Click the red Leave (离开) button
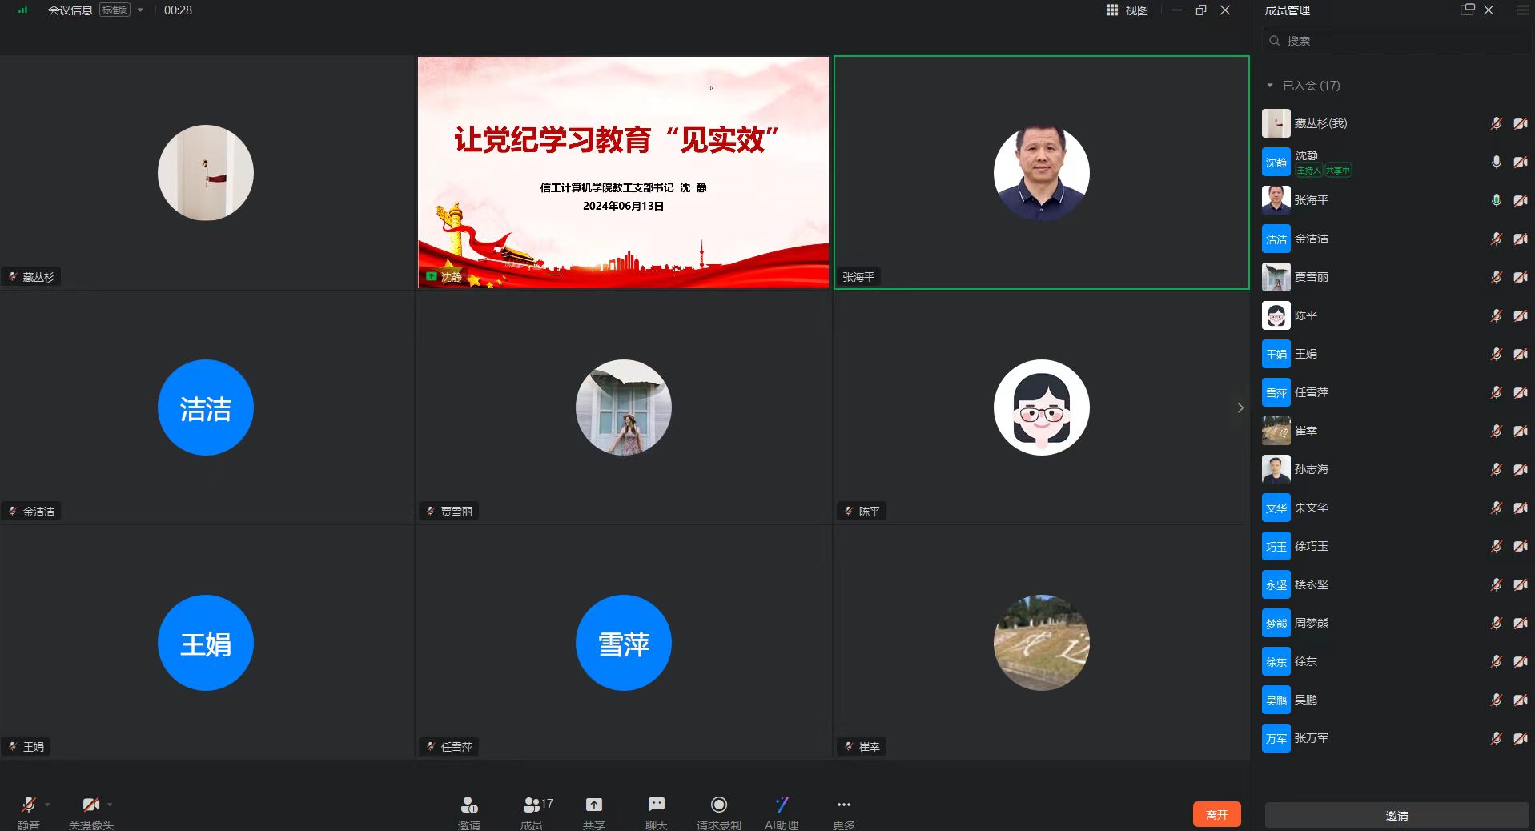 point(1216,814)
